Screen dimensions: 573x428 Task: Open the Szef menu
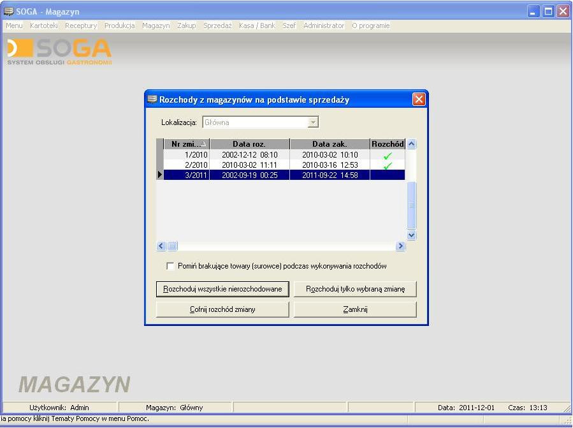[289, 26]
